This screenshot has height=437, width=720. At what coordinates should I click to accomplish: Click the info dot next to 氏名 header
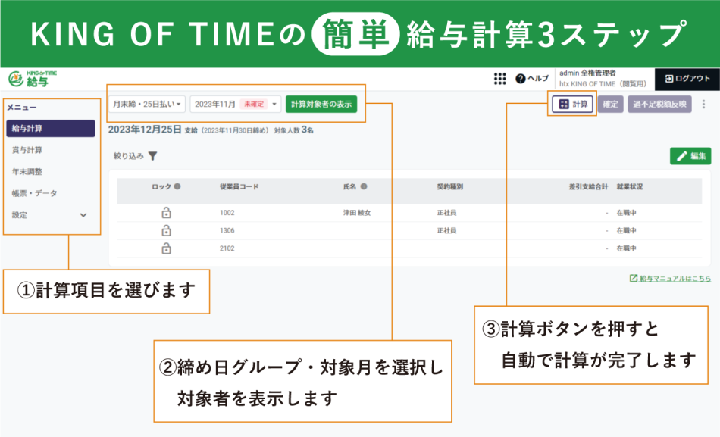pyautogui.click(x=364, y=186)
